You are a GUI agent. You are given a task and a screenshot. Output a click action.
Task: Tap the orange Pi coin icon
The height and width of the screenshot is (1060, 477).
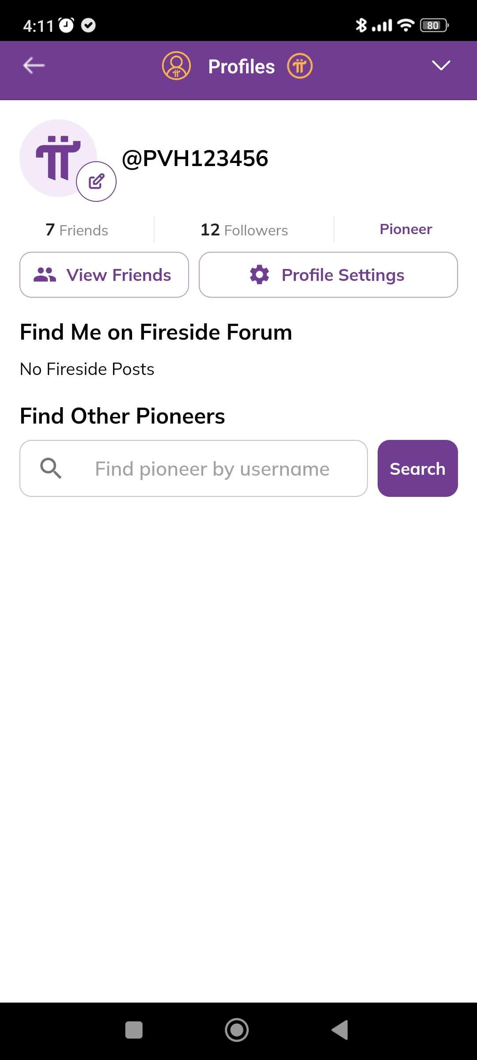(x=300, y=66)
